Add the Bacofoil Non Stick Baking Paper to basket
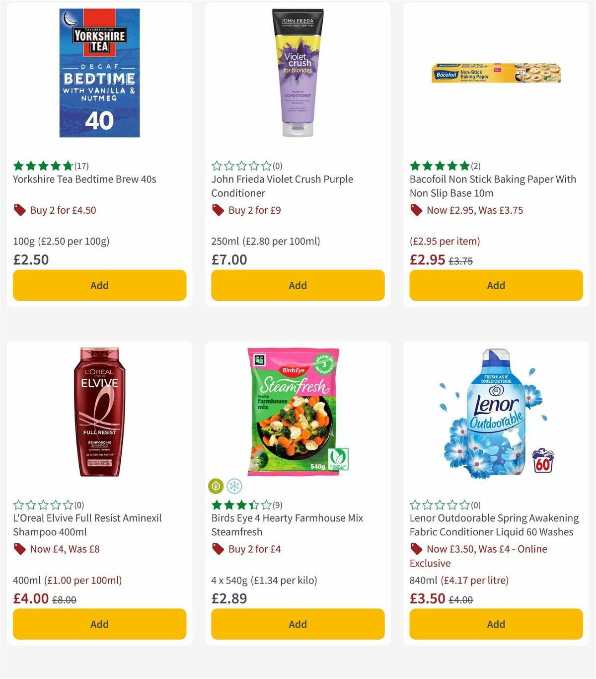The height and width of the screenshot is (679, 596). pos(496,285)
